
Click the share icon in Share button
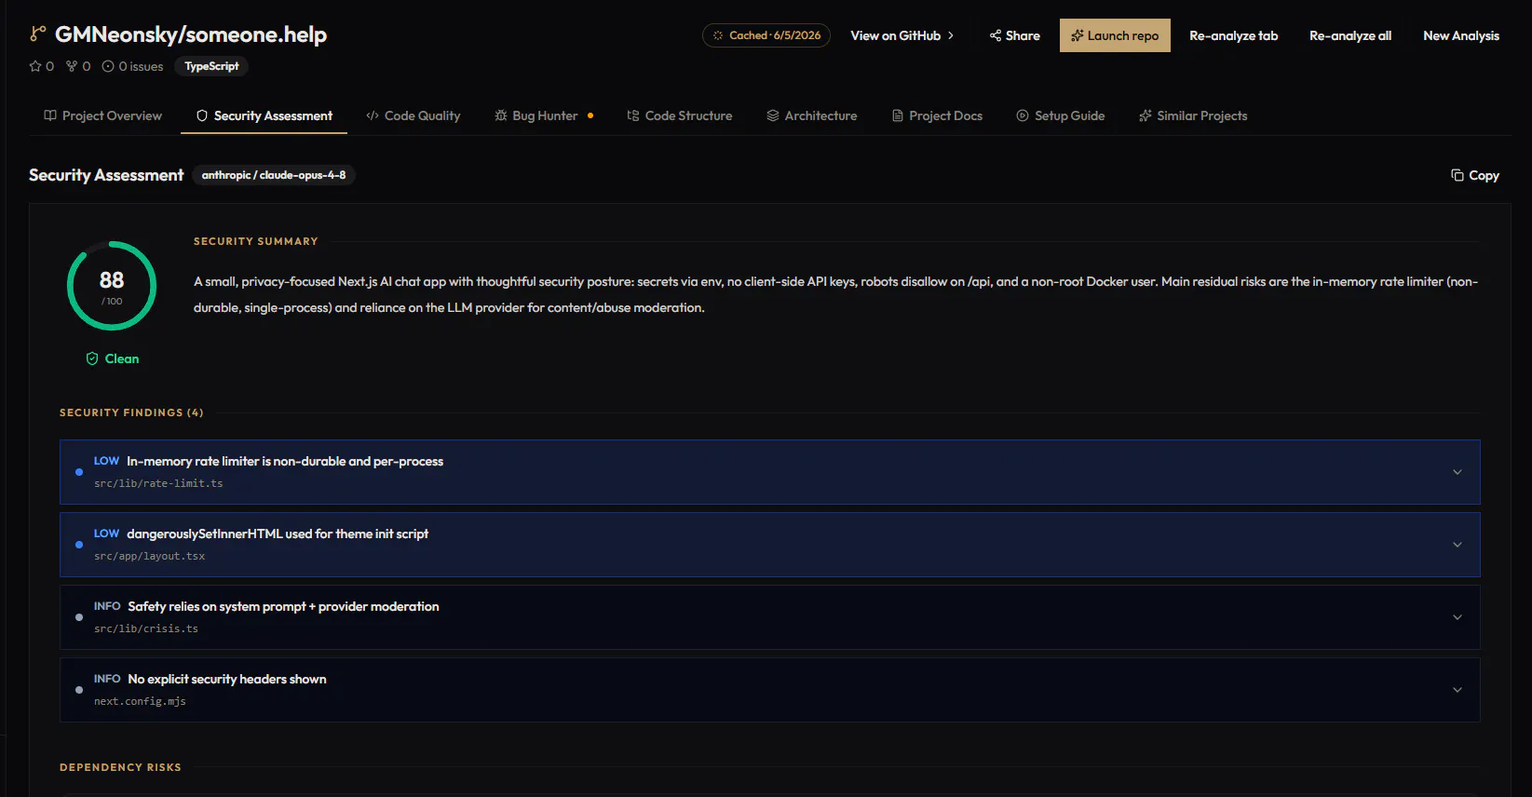coord(996,35)
